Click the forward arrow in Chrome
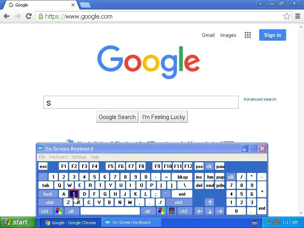Image resolution: width=304 pixels, height=228 pixels. 17,16
